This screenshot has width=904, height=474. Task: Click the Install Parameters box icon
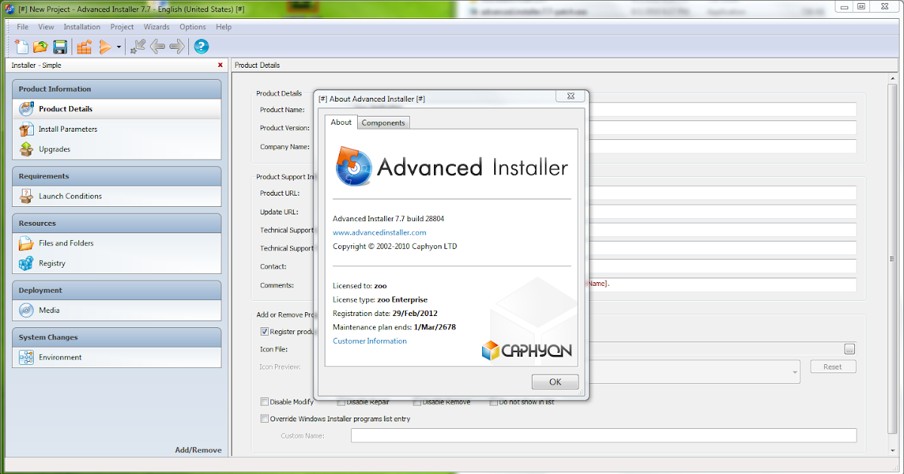pos(26,129)
